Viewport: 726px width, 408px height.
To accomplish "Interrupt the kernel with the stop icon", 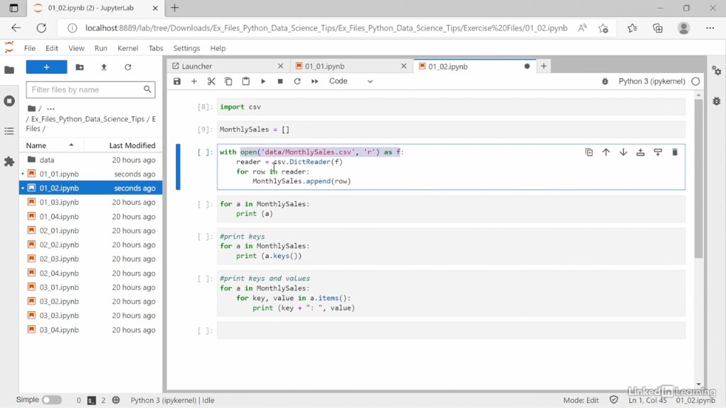I will tap(280, 81).
